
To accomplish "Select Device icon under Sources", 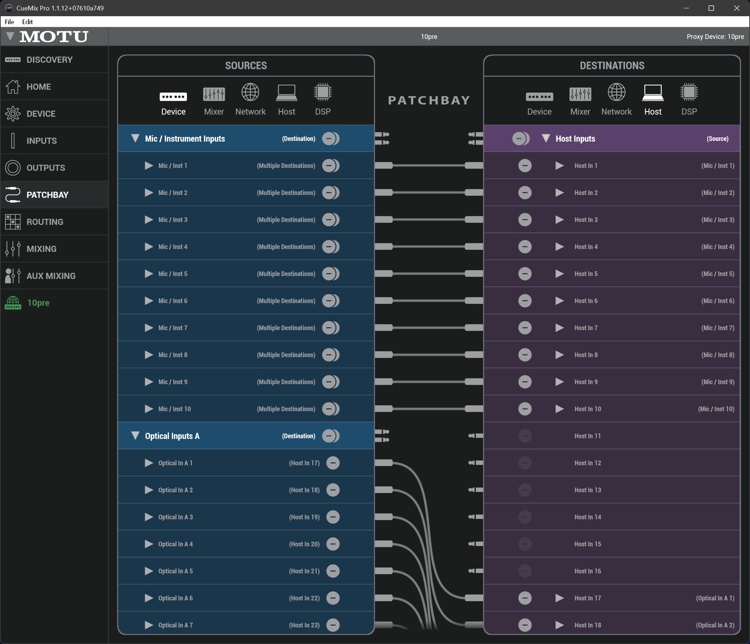I will 173,97.
